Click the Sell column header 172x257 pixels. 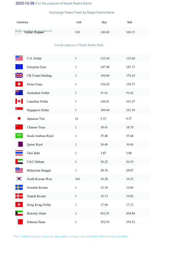130,22
